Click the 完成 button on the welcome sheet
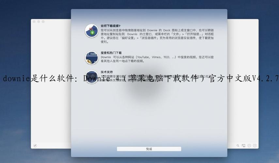Image resolution: width=279 pixels, height=163 pixels. [149, 149]
